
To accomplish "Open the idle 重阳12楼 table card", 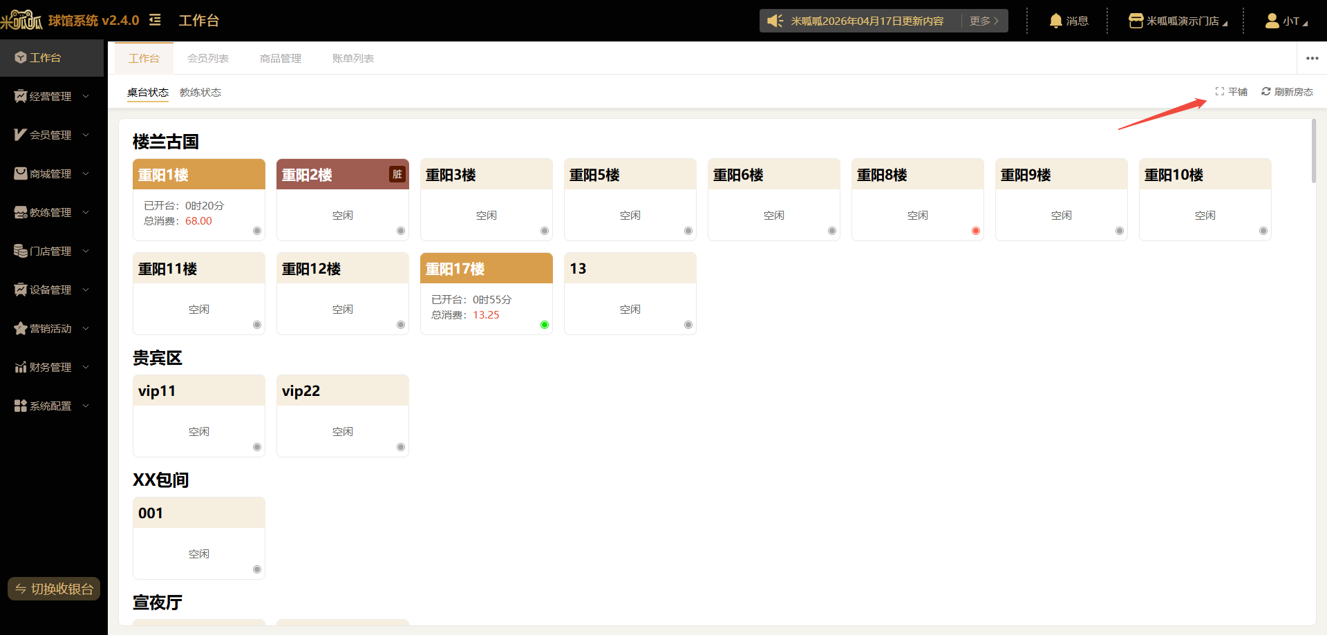I will pos(343,294).
